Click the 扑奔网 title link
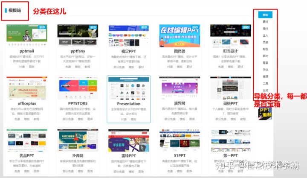The image size is (307, 178). (x=78, y=156)
